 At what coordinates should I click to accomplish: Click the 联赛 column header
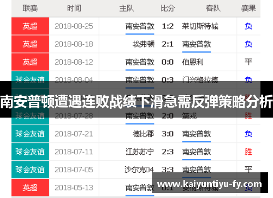[30, 8]
